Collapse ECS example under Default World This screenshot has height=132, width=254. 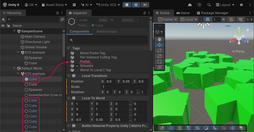[18, 74]
